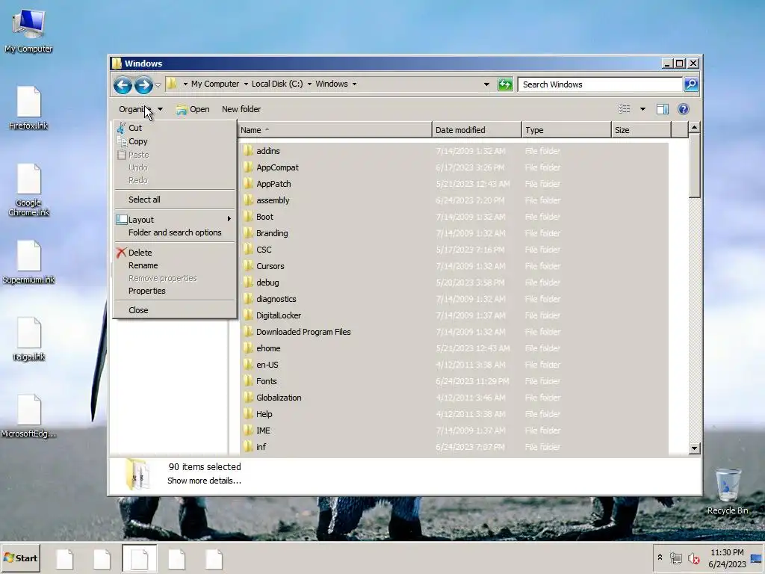Click the Local Disk (C:) breadcrumb segment
This screenshot has width=765, height=574.
277,84
